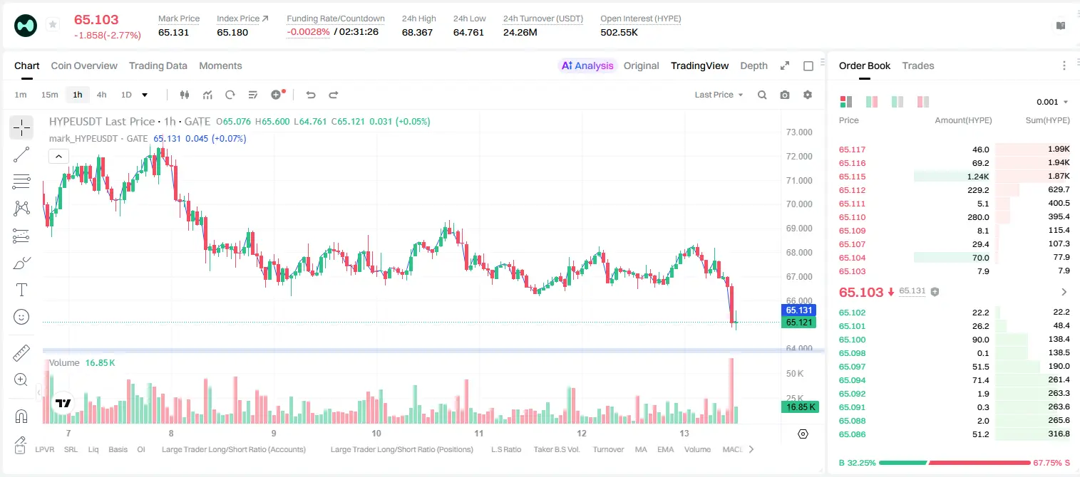Click the buy/sell ratio bar
1080x477 pixels.
954,463
